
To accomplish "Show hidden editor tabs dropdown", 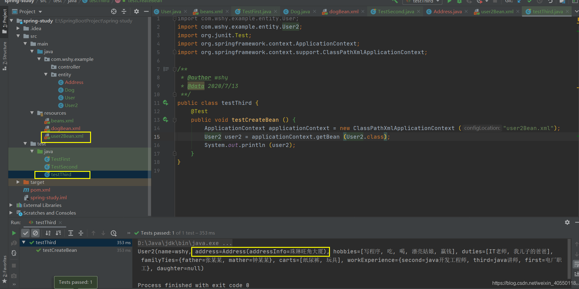I will coord(576,11).
